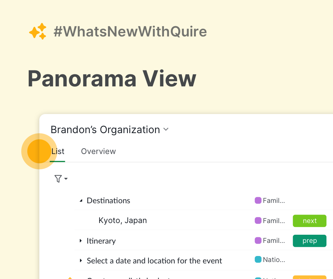This screenshot has height=279, width=333.
Task: Open the filter funnel menu
Action: click(x=61, y=178)
